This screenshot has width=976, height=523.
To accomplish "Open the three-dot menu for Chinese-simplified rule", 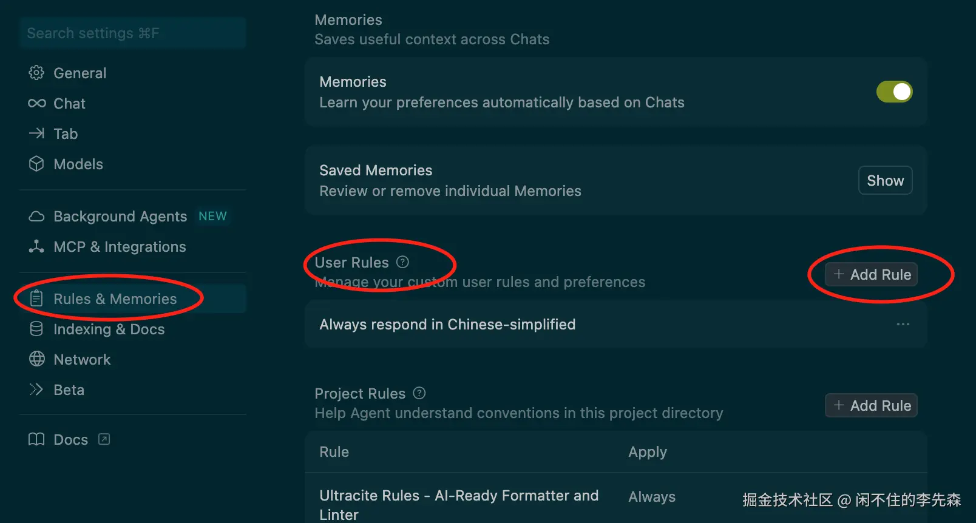I will pyautogui.click(x=903, y=324).
